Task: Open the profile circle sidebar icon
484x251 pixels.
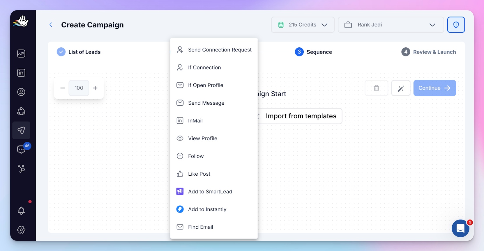Action: [21, 92]
